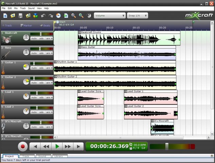This screenshot has width=215, height=163.
Task: Open the Edit menu
Action: click(10, 8)
